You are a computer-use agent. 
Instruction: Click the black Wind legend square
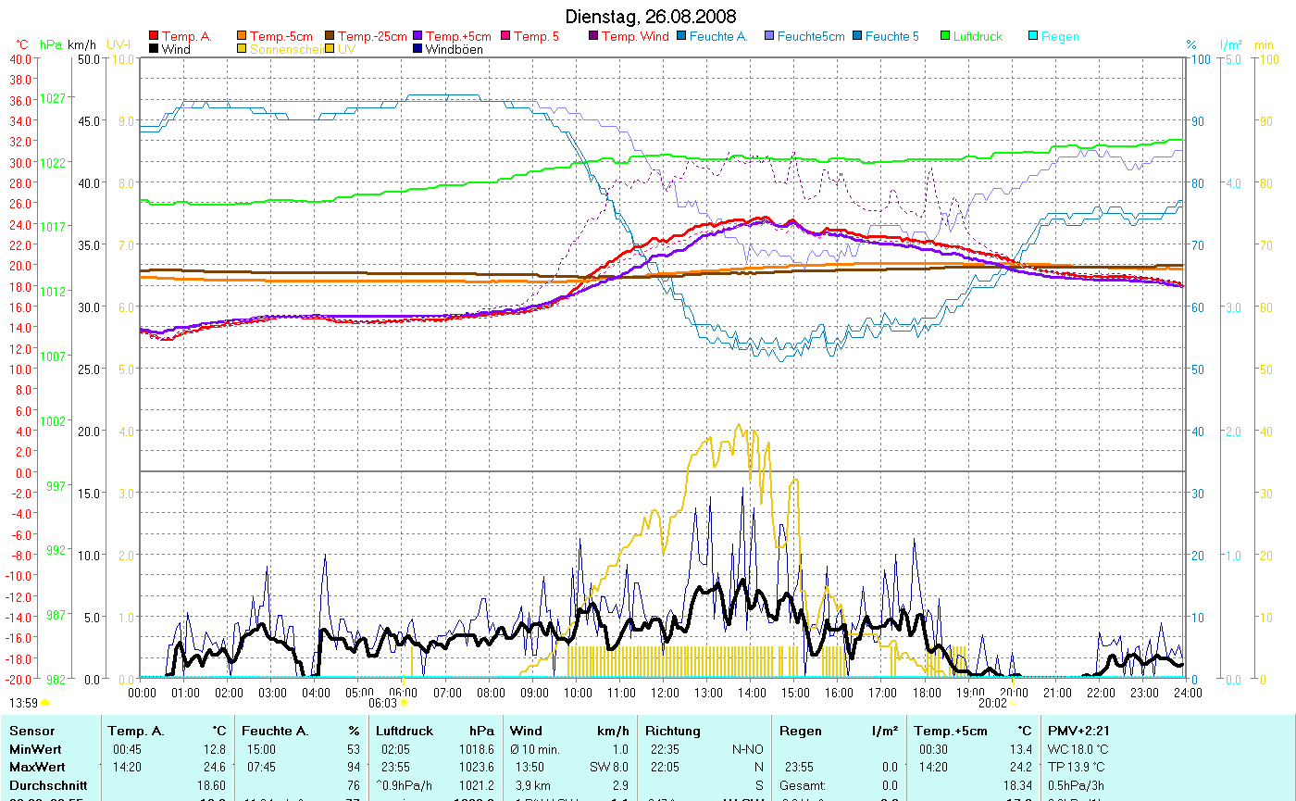point(154,50)
